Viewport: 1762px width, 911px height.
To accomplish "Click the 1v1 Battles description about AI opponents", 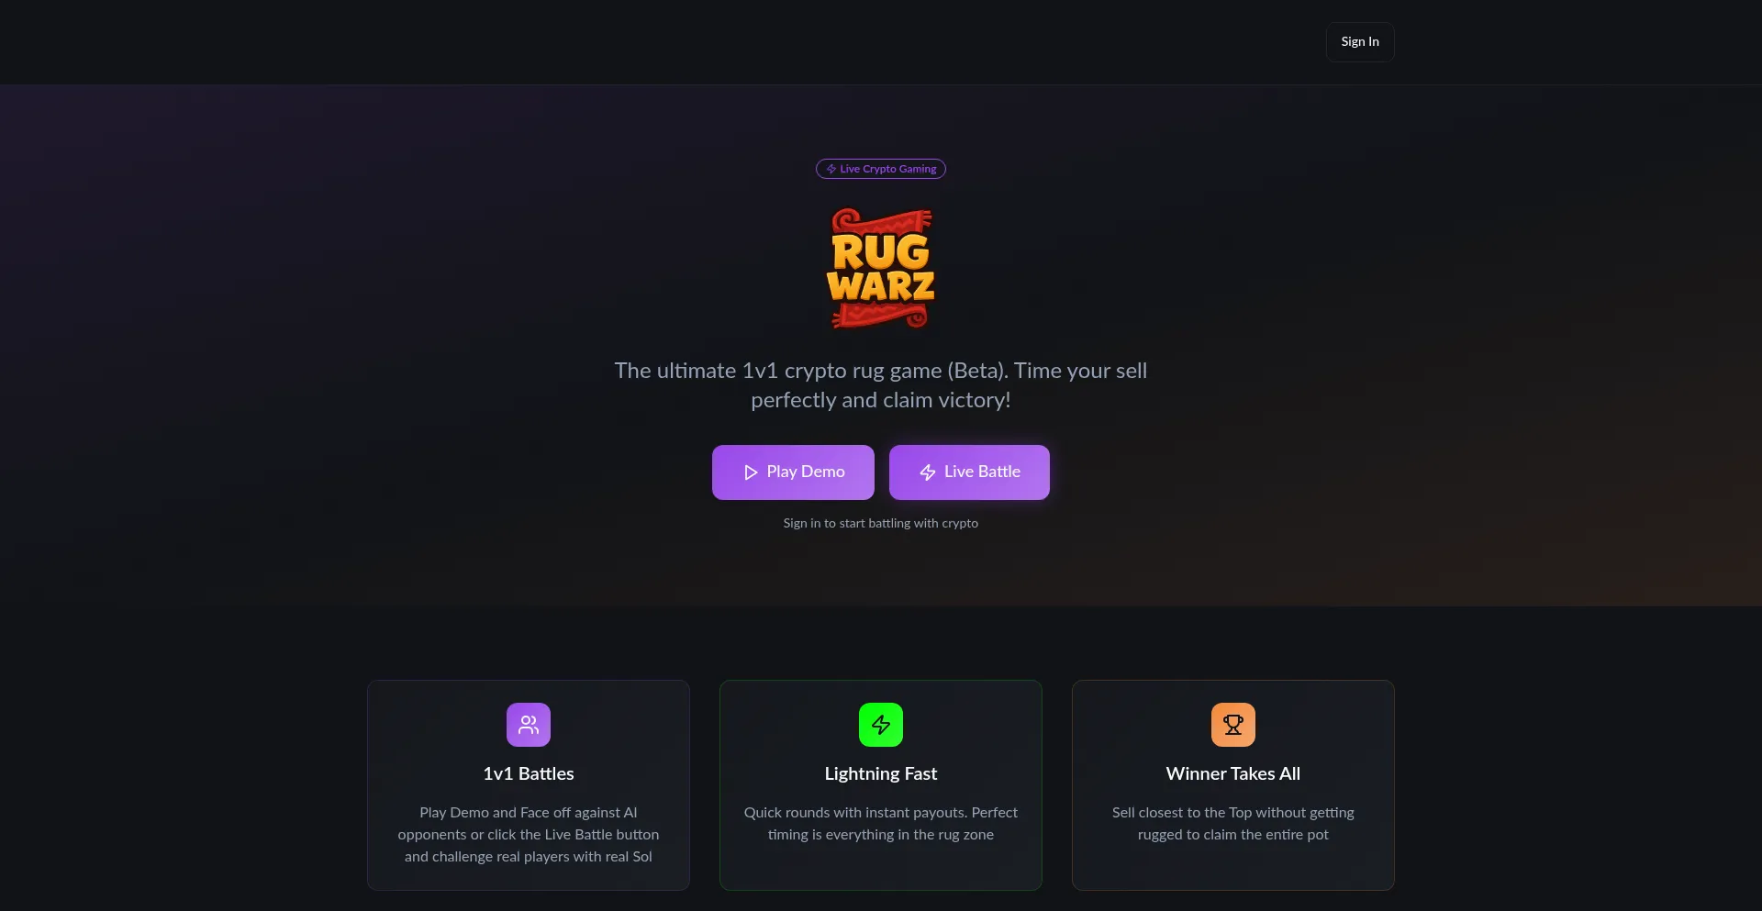I will (x=529, y=835).
